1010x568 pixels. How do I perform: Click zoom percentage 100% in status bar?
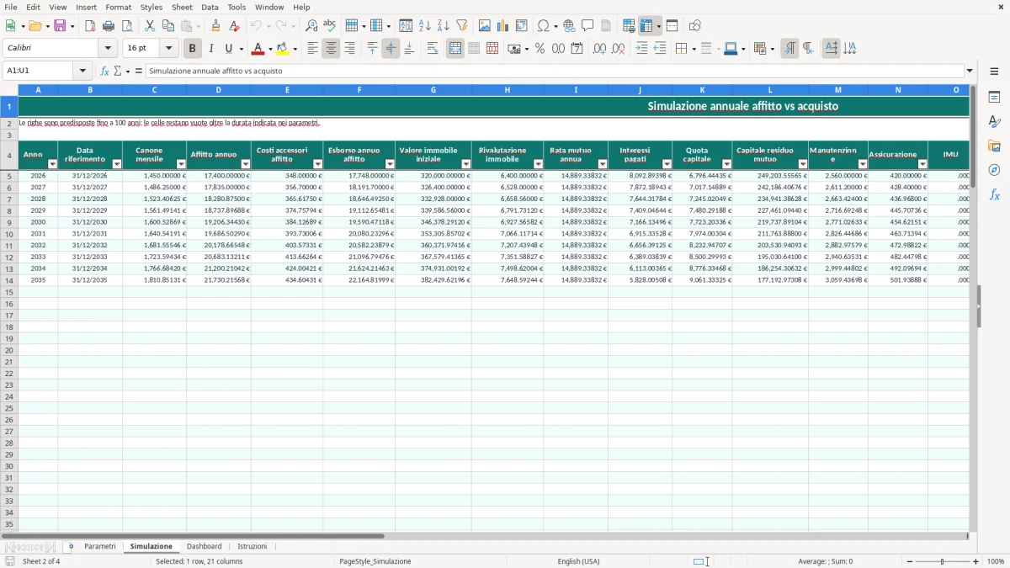996,561
